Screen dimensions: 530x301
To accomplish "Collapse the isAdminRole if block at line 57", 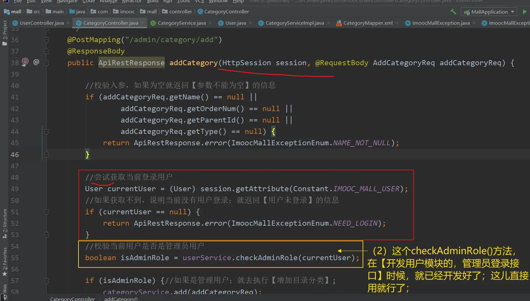I will click(x=47, y=280).
